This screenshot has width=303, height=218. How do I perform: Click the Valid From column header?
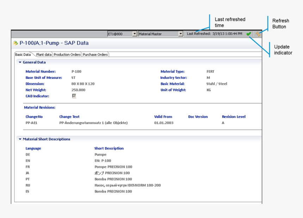coord(163,117)
